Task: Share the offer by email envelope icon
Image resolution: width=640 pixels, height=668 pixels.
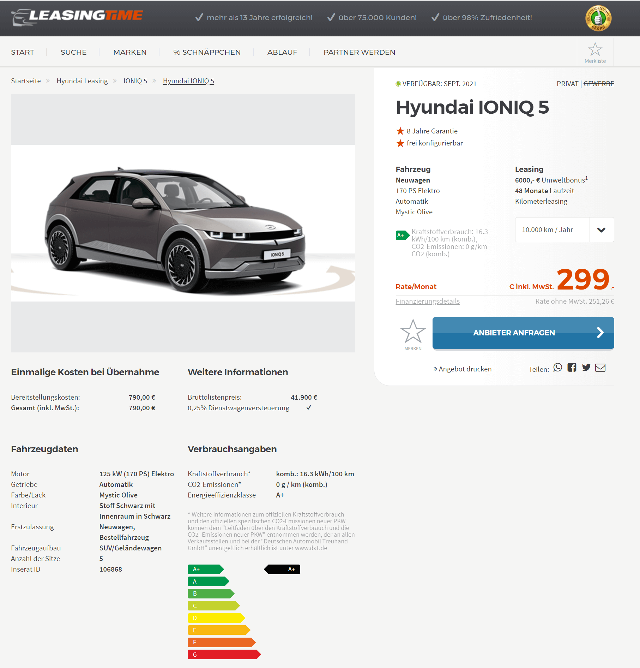Action: tap(600, 368)
